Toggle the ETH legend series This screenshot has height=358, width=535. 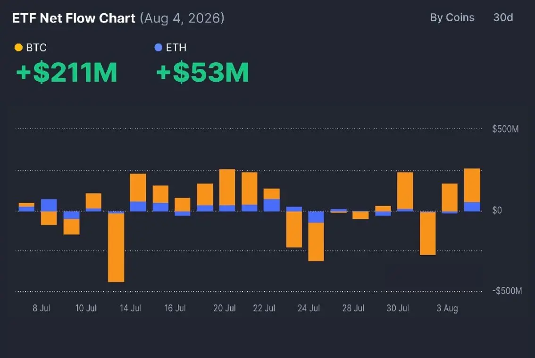click(171, 48)
